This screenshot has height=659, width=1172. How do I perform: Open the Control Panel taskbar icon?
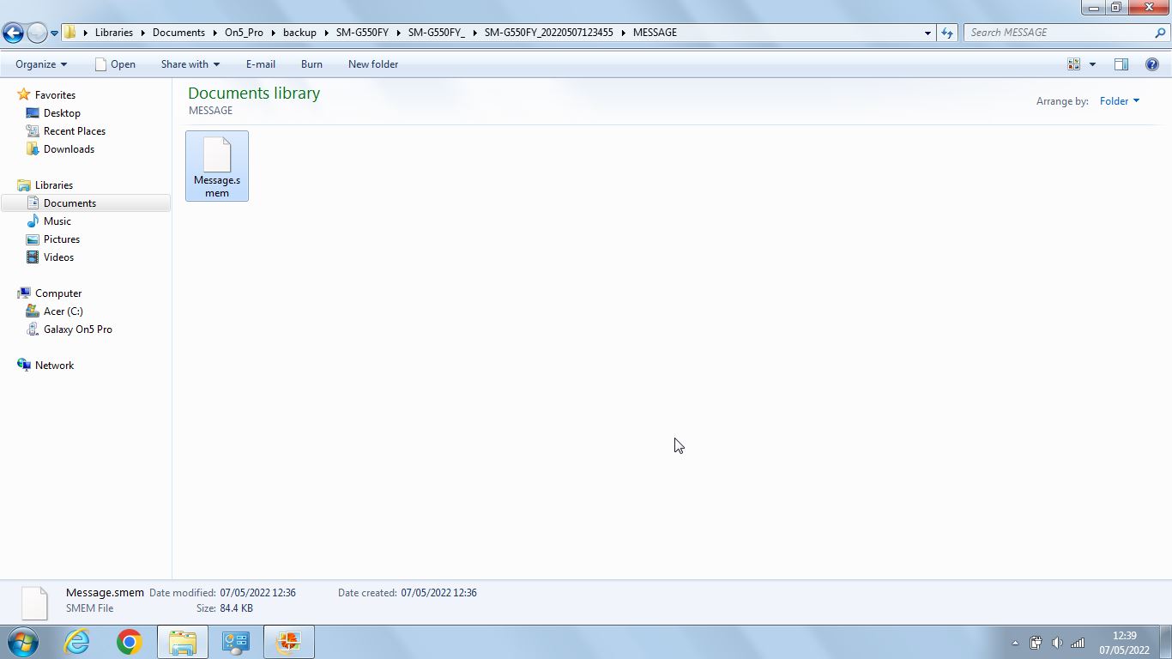point(236,642)
